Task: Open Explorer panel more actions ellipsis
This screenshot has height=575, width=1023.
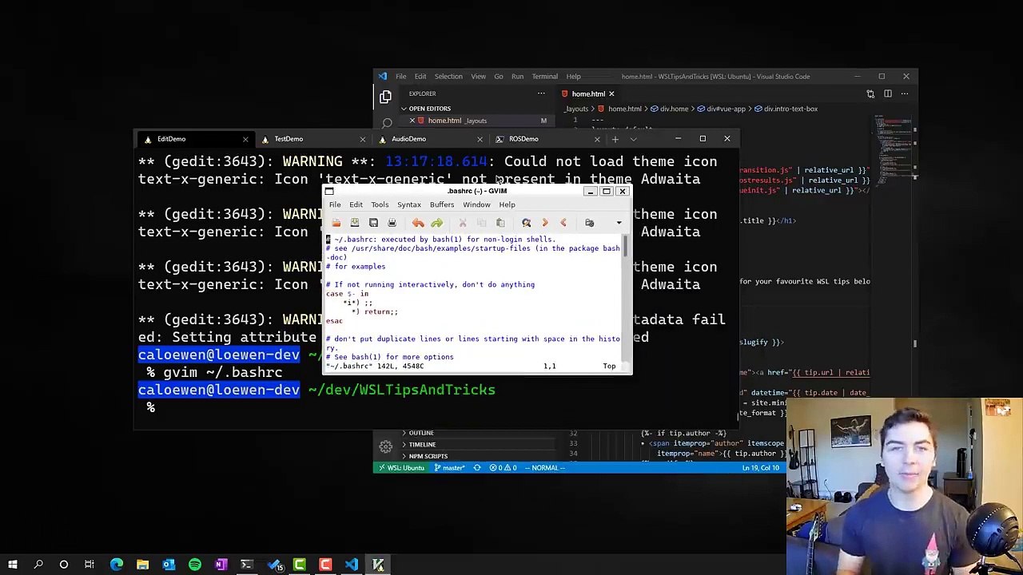Action: click(541, 93)
